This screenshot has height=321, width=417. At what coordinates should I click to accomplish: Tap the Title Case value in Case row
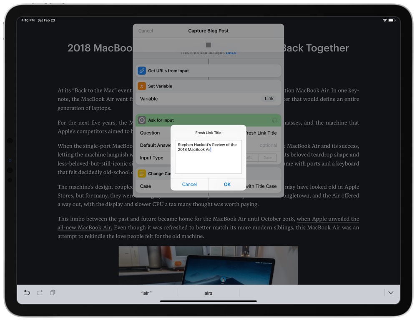261,186
